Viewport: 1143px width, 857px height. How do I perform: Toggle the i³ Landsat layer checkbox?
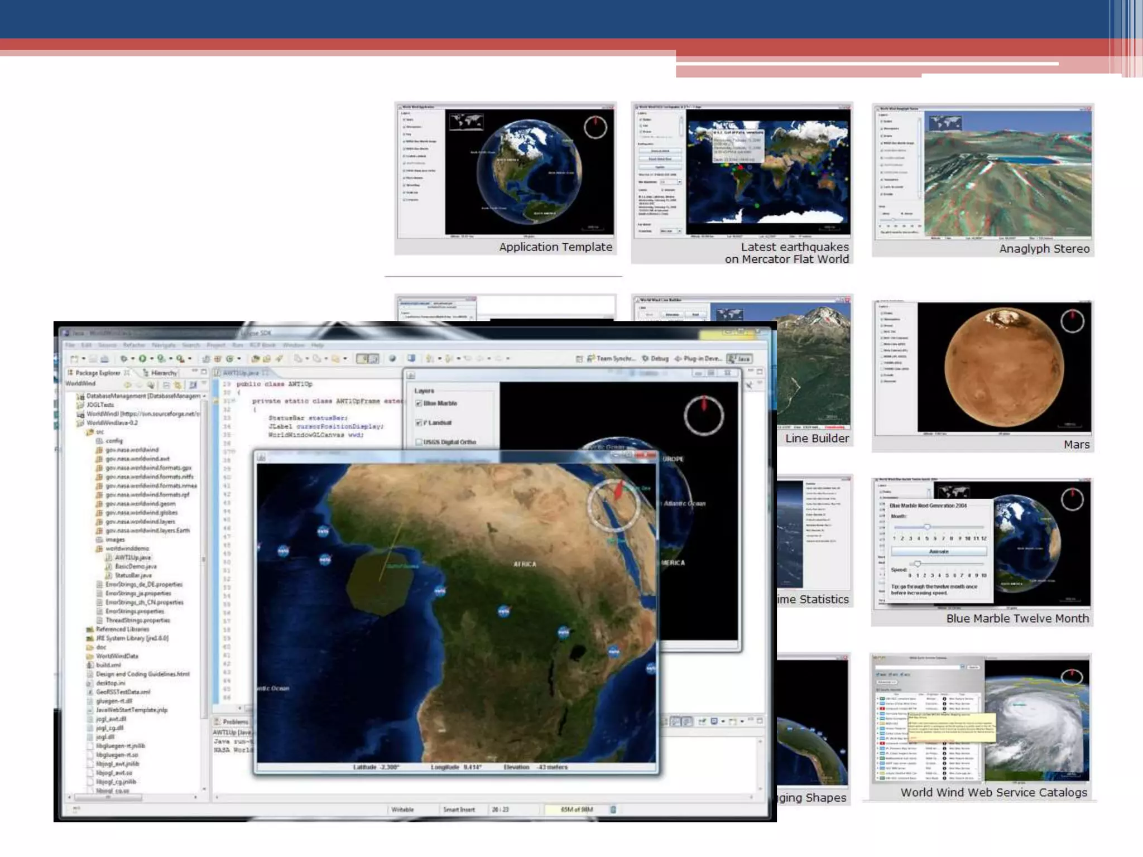(x=419, y=423)
